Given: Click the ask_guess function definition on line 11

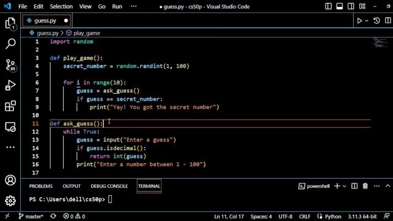Looking at the screenshot, I should point(76,123).
